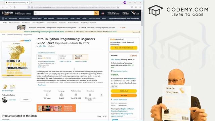The width and height of the screenshot is (215, 121).
Task: Click the shield tracking protection icon
Action: pos(29,7)
